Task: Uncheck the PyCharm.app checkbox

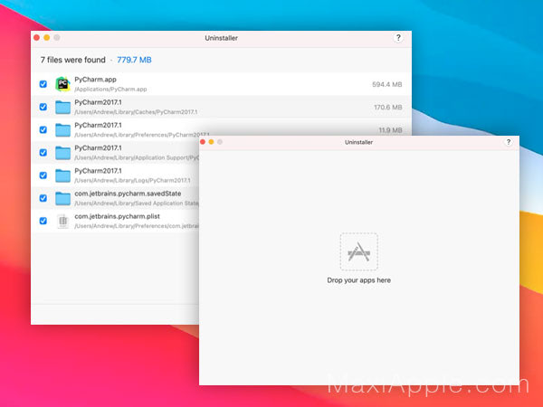Action: click(43, 84)
